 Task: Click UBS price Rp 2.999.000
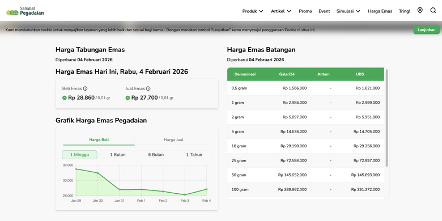(368, 103)
